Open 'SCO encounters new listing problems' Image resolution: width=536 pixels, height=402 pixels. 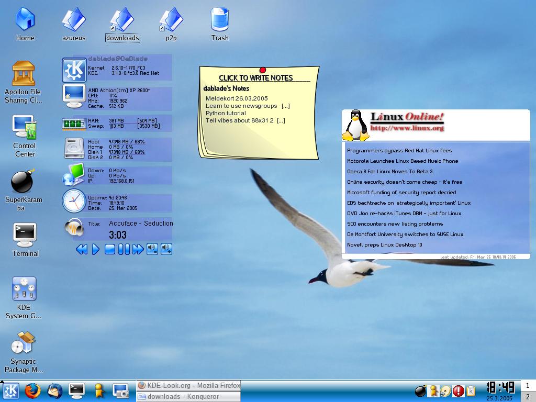pos(395,224)
